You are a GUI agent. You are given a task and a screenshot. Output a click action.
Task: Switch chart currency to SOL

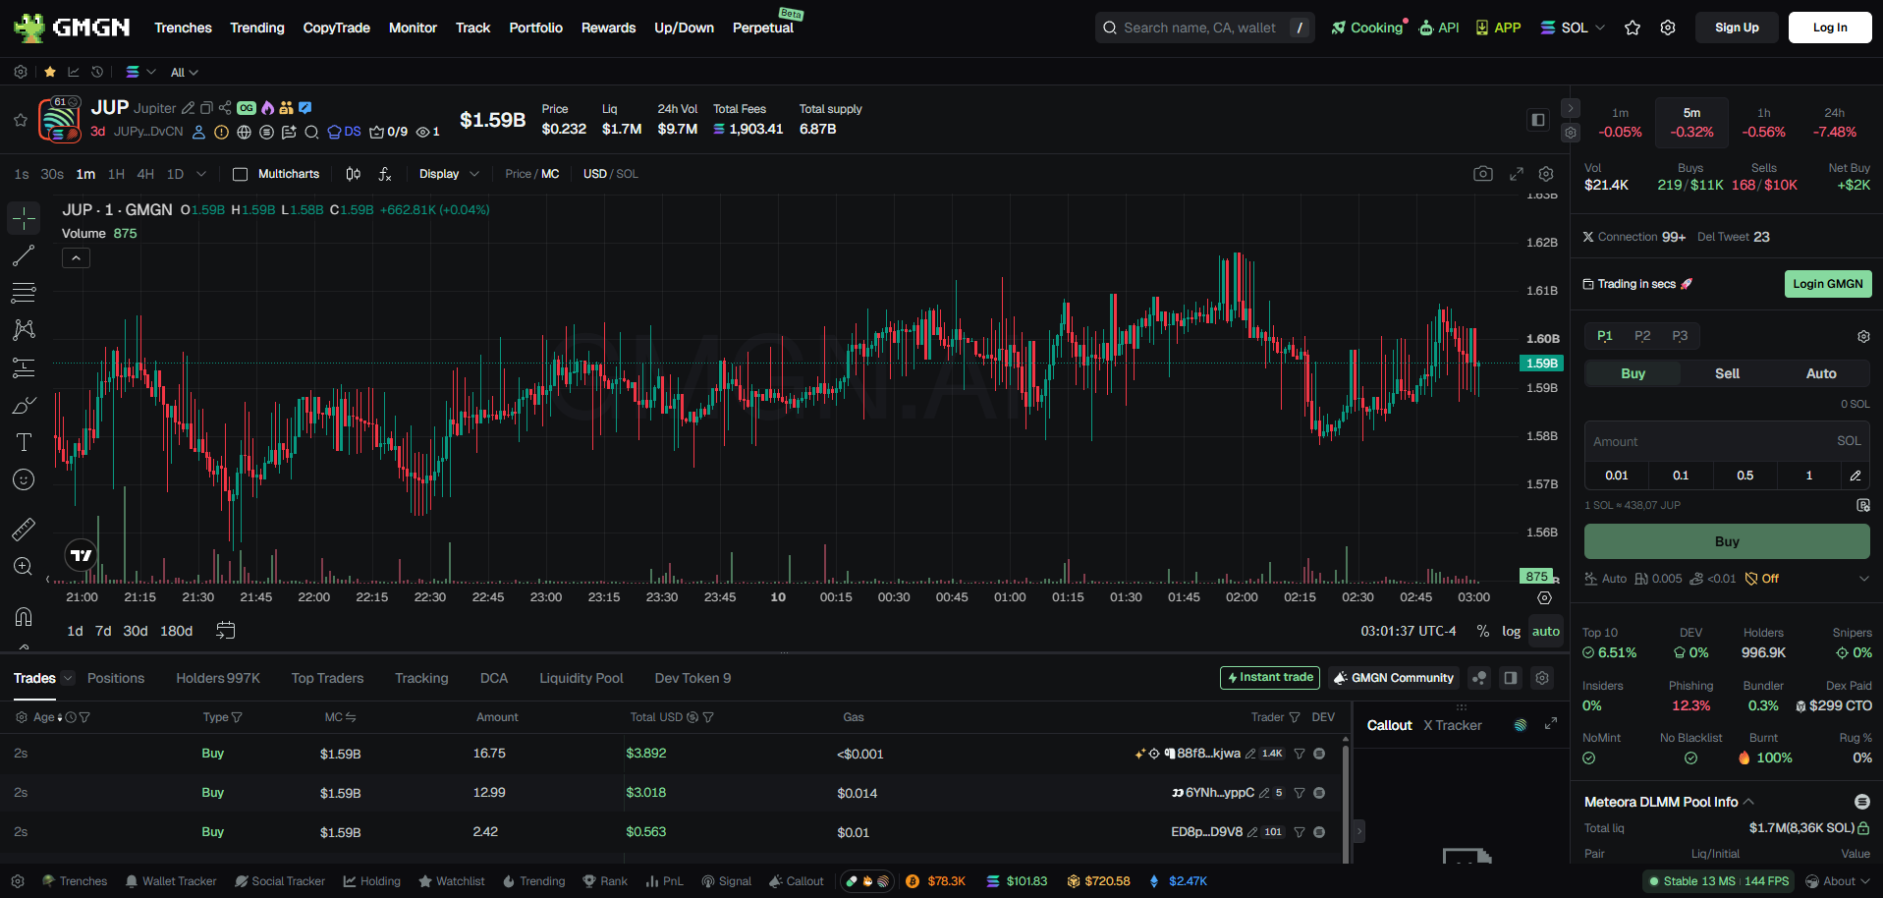pos(628,174)
